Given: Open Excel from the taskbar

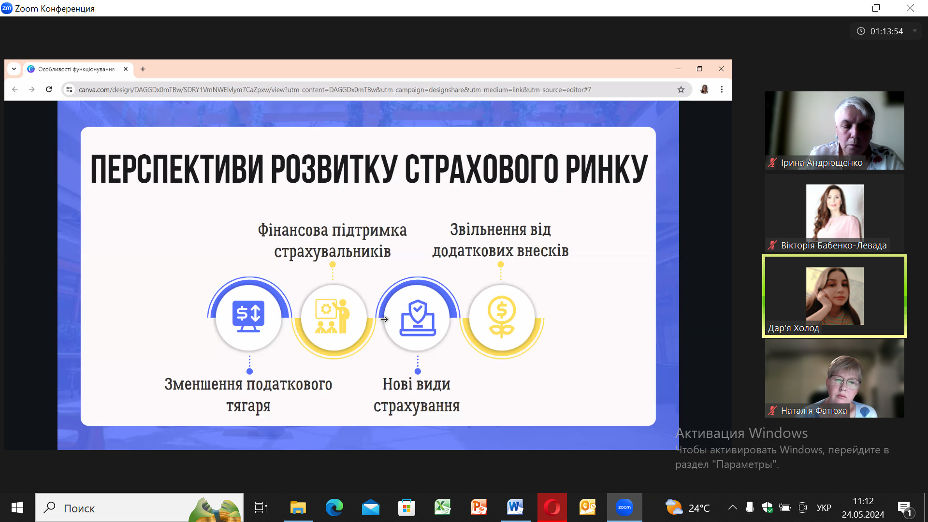Looking at the screenshot, I should tap(442, 507).
